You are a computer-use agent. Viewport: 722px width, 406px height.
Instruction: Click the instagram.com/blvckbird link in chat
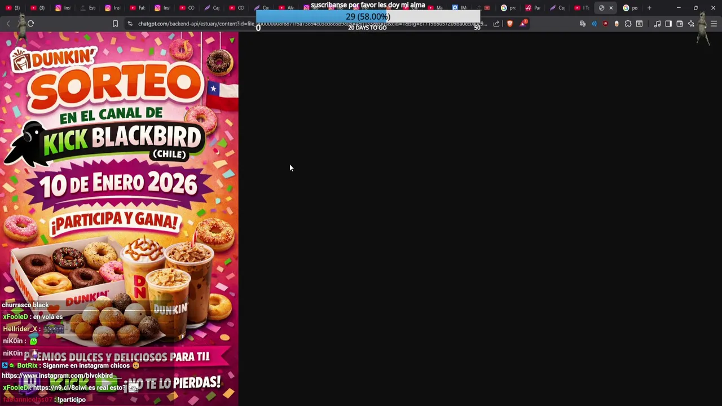click(61, 376)
